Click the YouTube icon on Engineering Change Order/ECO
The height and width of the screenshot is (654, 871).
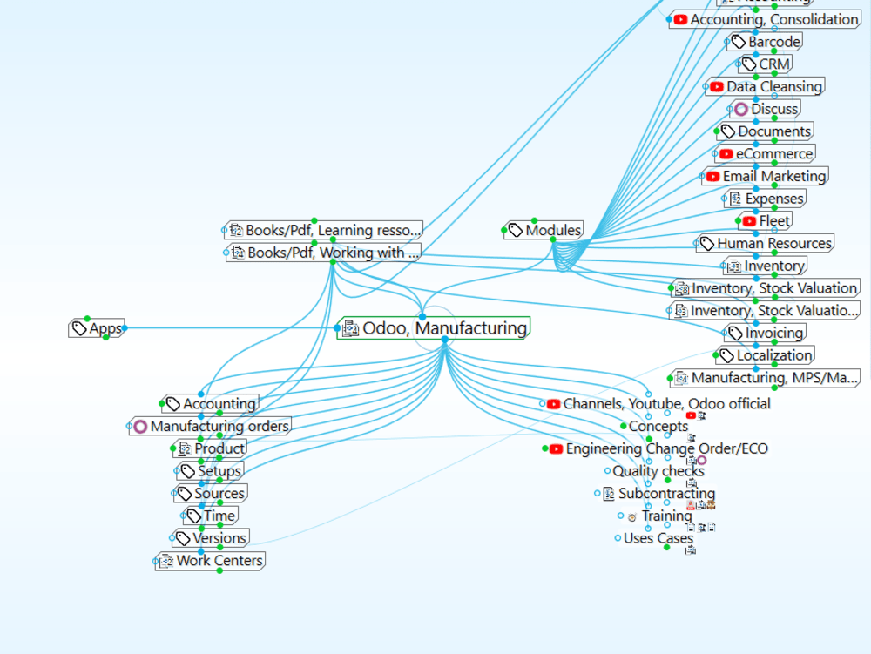[x=556, y=449]
